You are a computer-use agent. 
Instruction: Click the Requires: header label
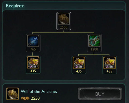pyautogui.click(x=15, y=6)
